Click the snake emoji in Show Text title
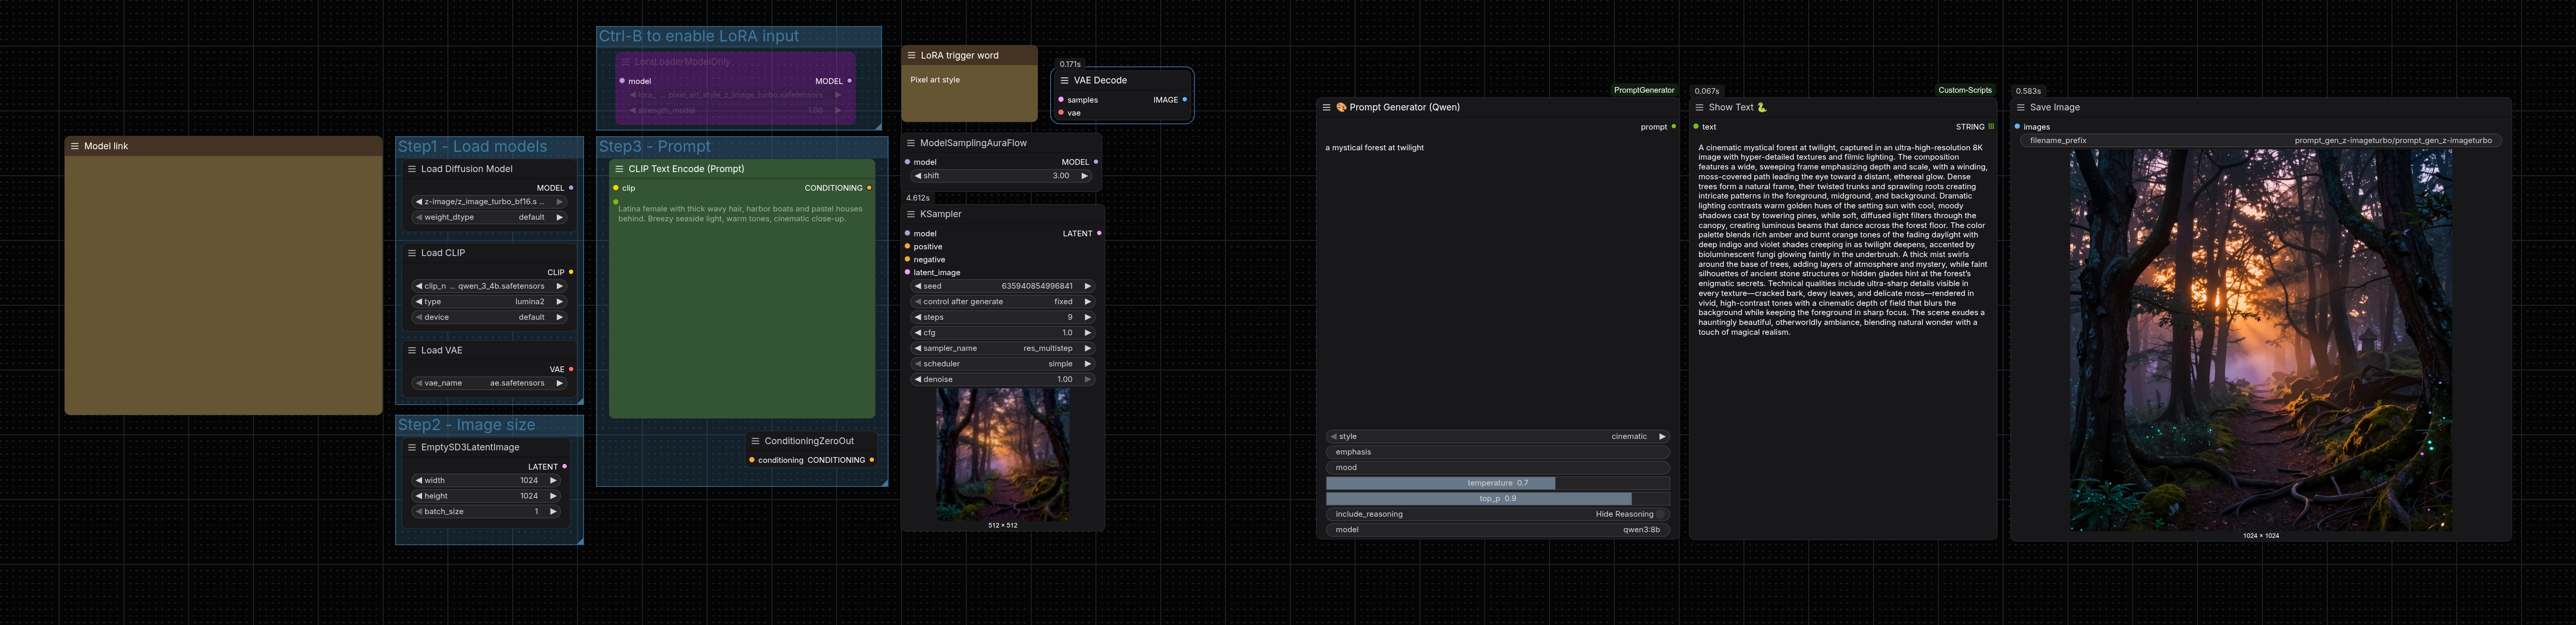The image size is (2576, 625). pyautogui.click(x=1762, y=107)
